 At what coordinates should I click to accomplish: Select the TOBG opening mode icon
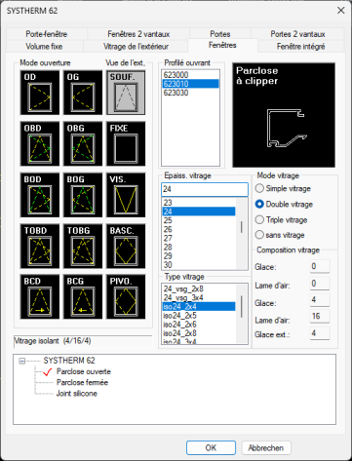pyautogui.click(x=83, y=246)
